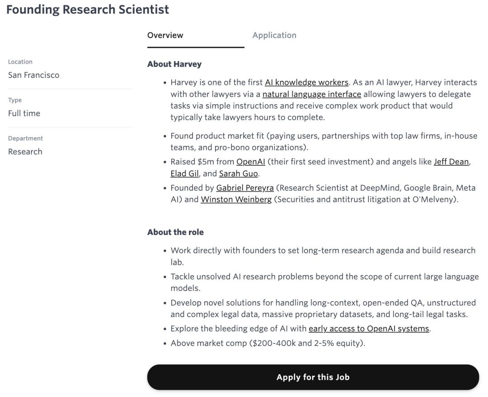The image size is (488, 397).
Task: Click the About the role heading
Action: coord(175,232)
